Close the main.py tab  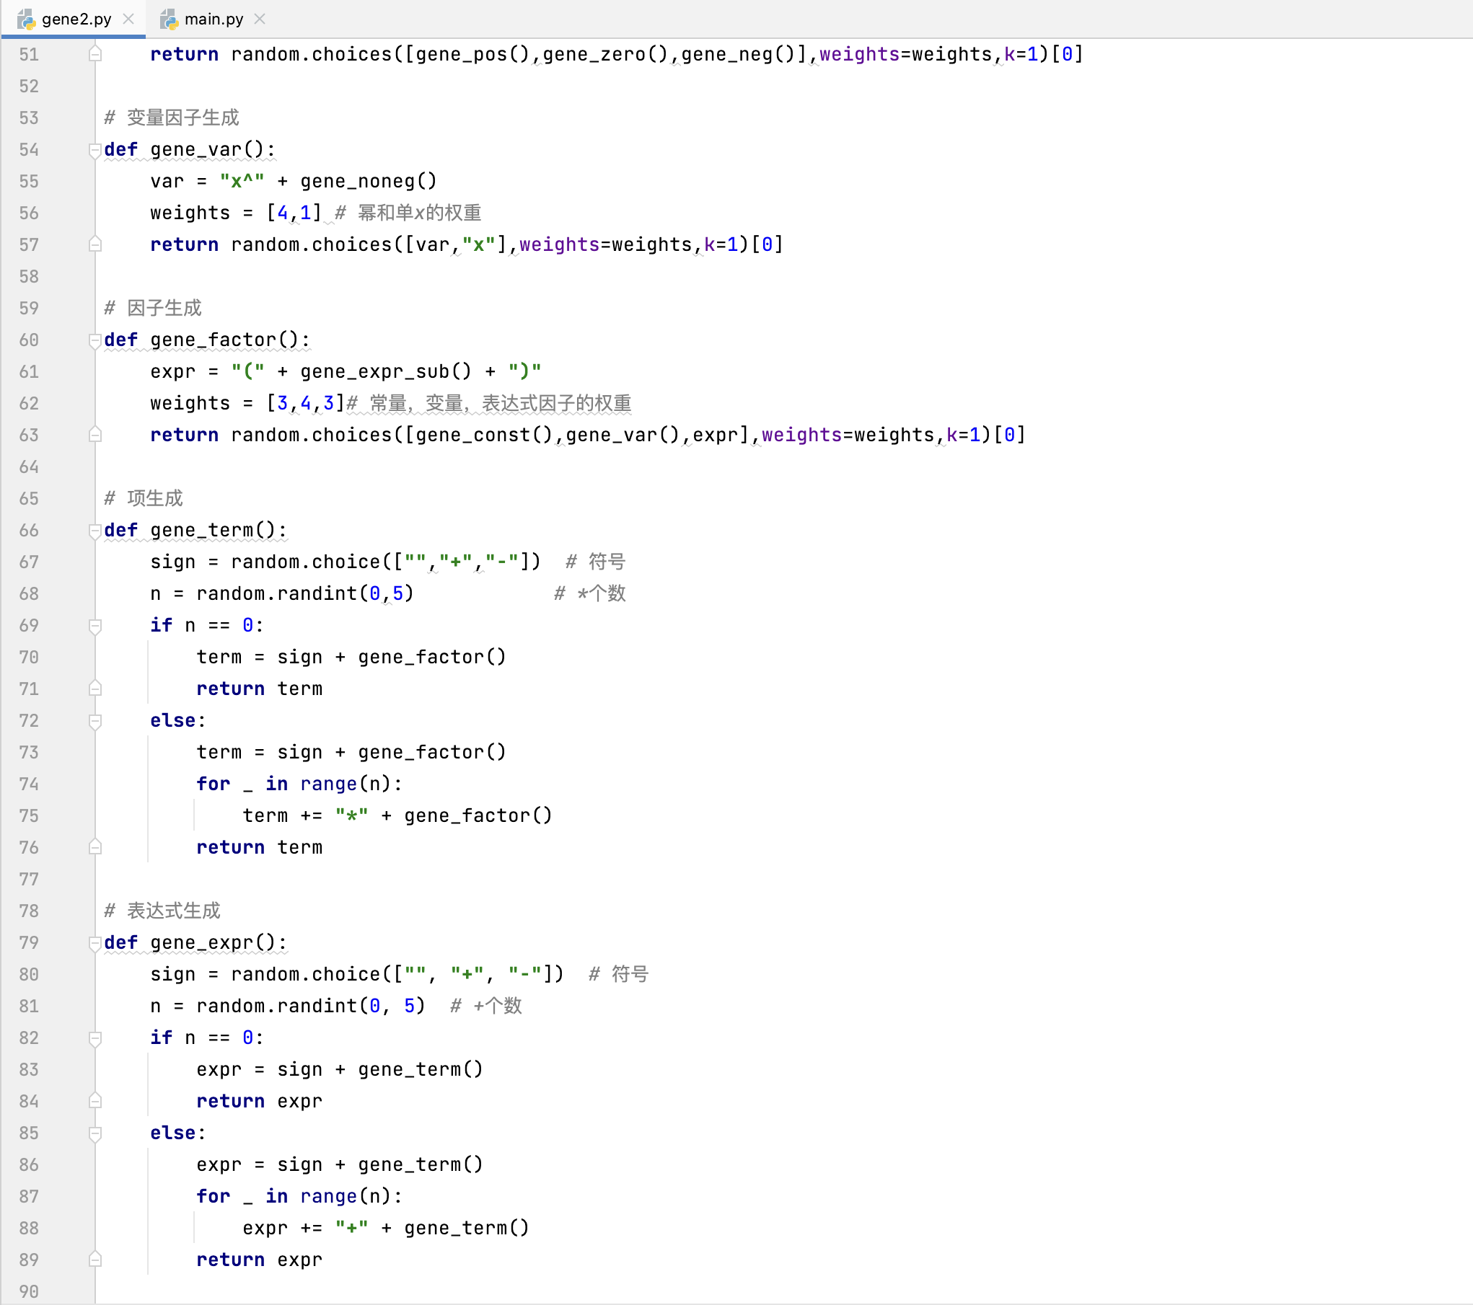click(260, 19)
